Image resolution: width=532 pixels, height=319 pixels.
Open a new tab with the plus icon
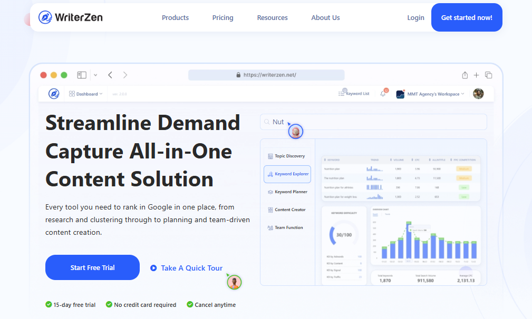tap(476, 75)
